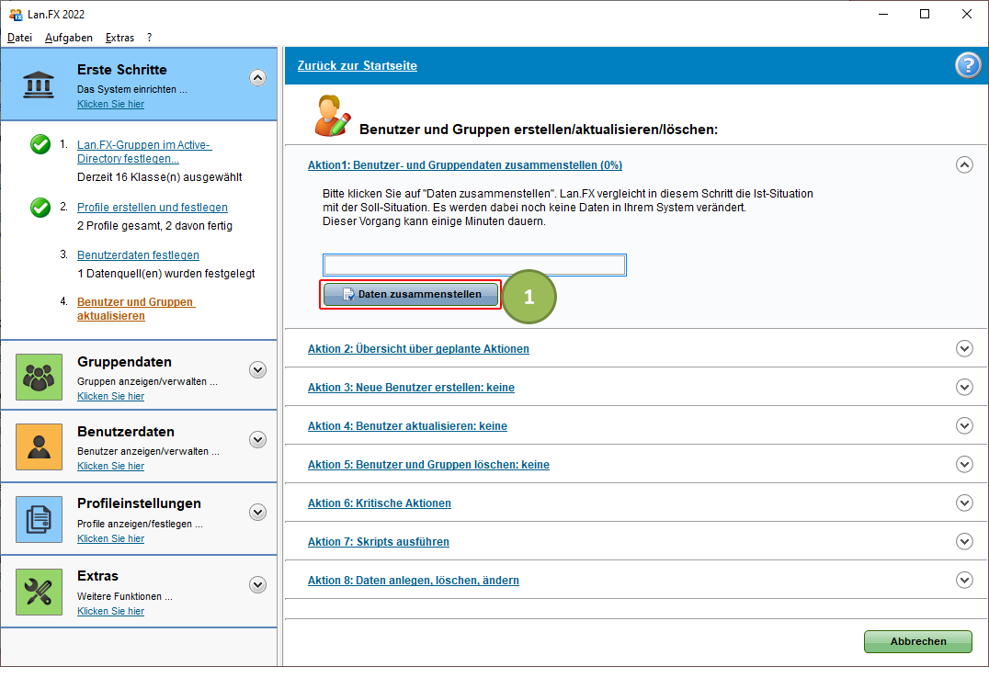The height and width of the screenshot is (689, 989).
Task: Click the Lan.FX app icon in title bar
Action: [15, 14]
